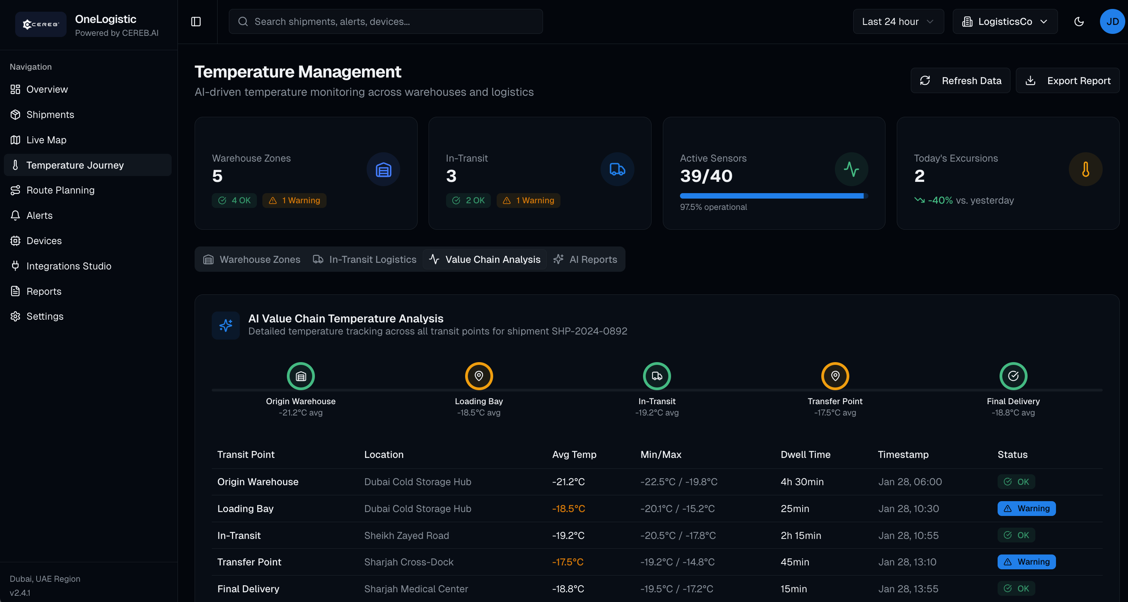This screenshot has width=1128, height=602.
Task: Click the thermometer icon in Today's Excursions card
Action: pyautogui.click(x=1085, y=169)
